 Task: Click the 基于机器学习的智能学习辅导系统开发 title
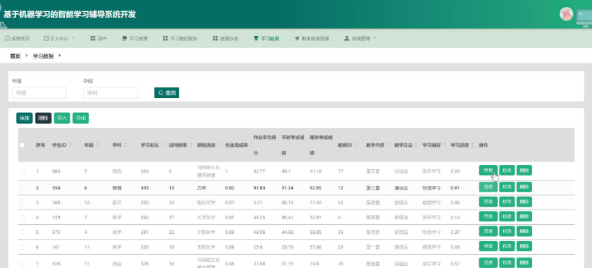70,15
